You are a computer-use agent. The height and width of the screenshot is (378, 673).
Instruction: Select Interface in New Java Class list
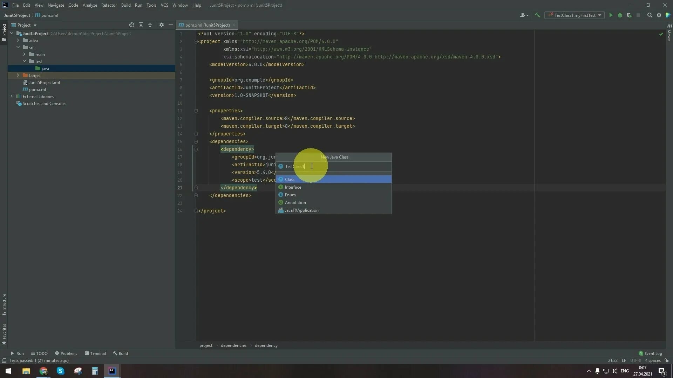[x=293, y=187]
